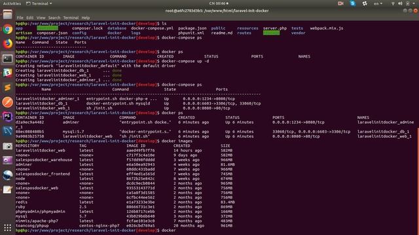
Task: Click the final prompt line with 'docker'
Action: pyautogui.click(x=96, y=230)
